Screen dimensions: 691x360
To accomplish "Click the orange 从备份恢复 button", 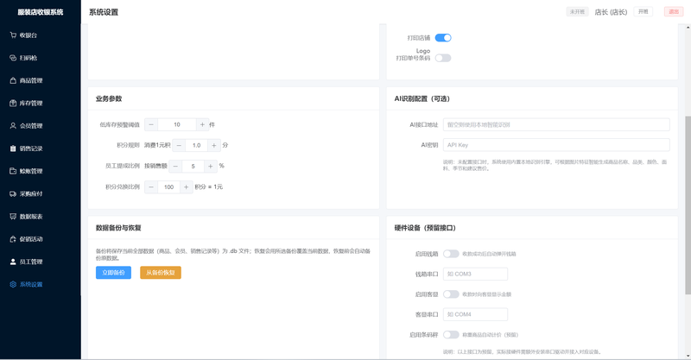I will tap(161, 272).
